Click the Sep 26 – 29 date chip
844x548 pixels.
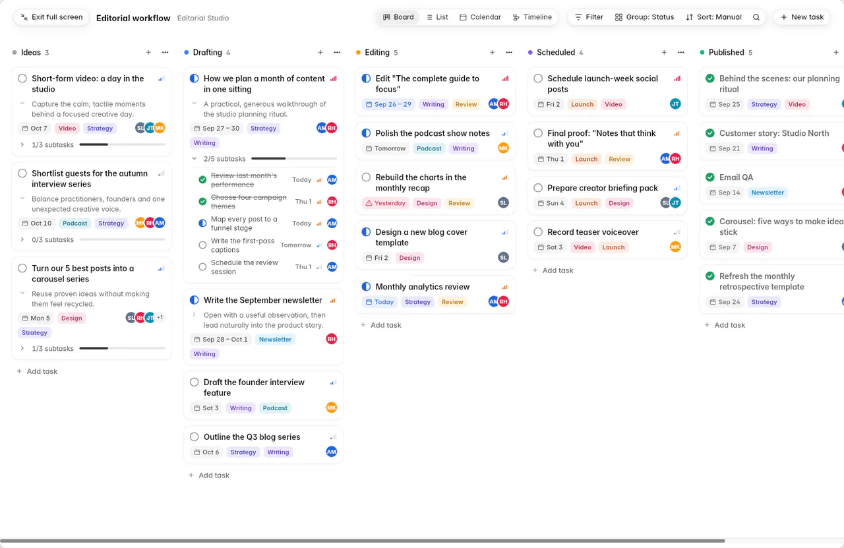387,104
